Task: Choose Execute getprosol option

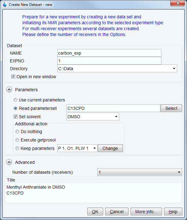Action: (17, 140)
